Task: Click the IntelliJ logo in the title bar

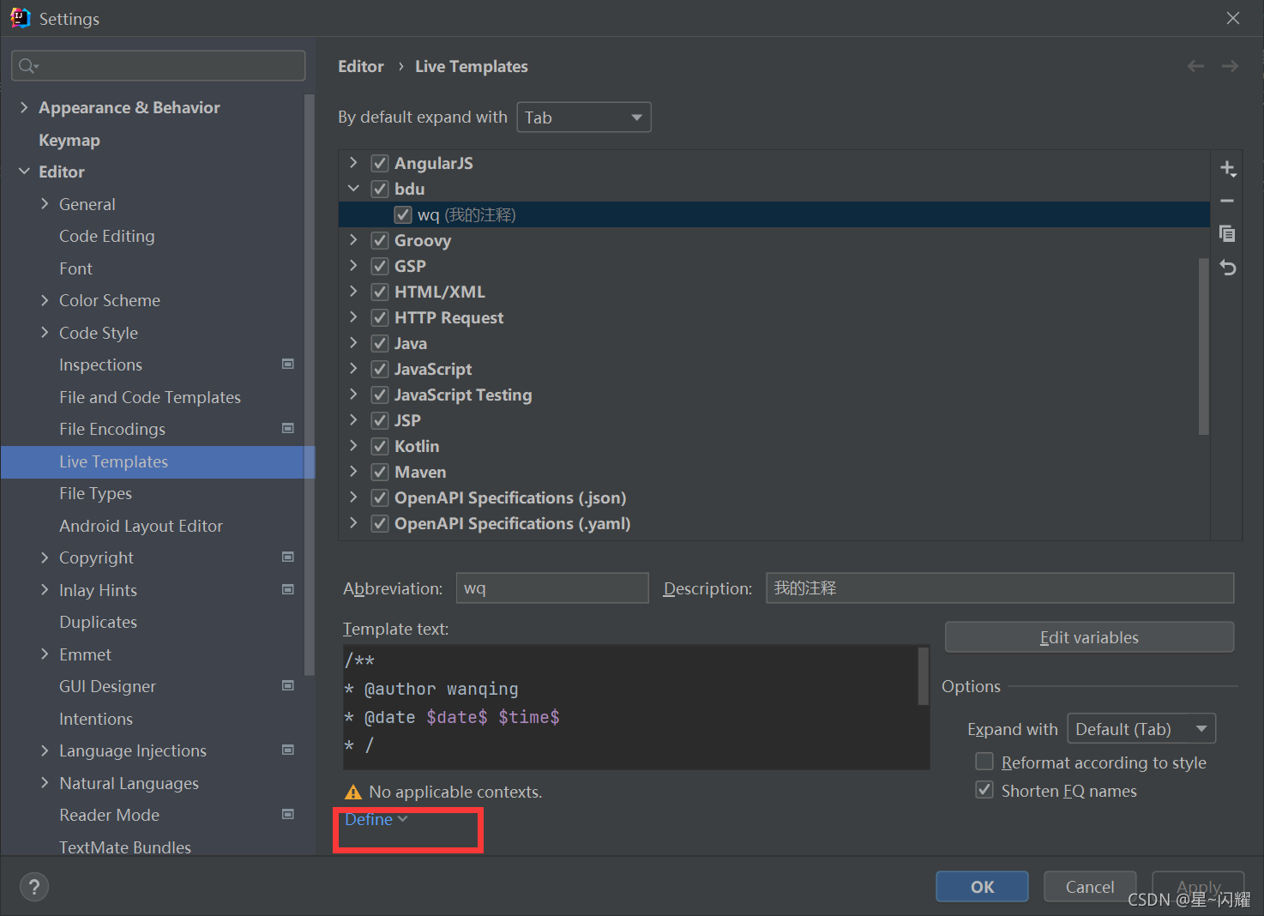Action: (20, 18)
